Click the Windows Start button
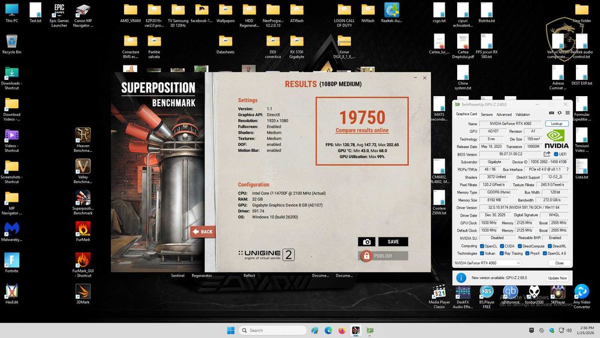600x338 pixels. tap(230, 330)
